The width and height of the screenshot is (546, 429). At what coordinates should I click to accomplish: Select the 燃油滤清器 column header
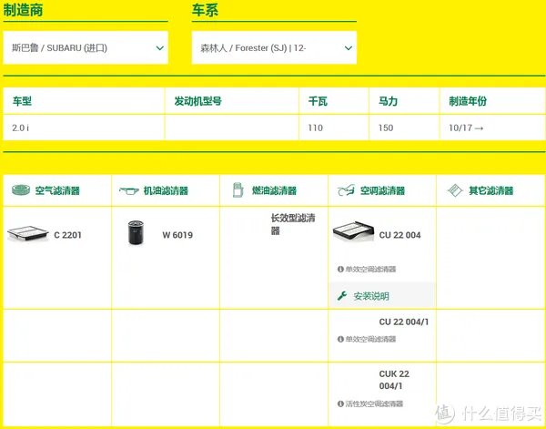click(274, 190)
